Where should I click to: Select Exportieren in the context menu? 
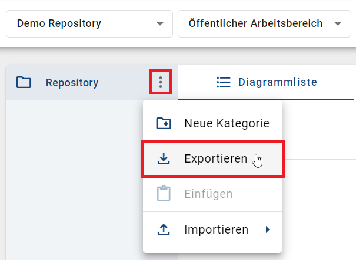coord(215,158)
